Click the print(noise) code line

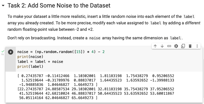[x=28, y=57]
